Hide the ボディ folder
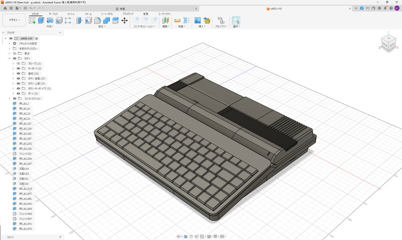402x240 pixels. (x=15, y=58)
